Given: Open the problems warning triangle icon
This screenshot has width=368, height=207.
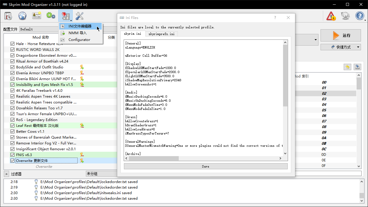Looking at the screenshot, I should [x=331, y=16].
